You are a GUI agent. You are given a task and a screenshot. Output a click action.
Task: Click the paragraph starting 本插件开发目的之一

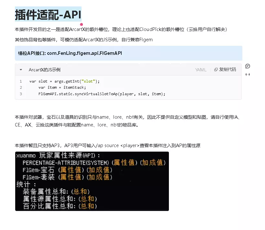(121, 29)
